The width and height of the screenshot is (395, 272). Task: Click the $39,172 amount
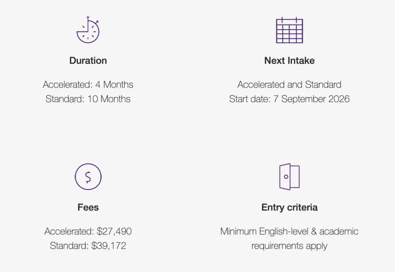[109, 246]
